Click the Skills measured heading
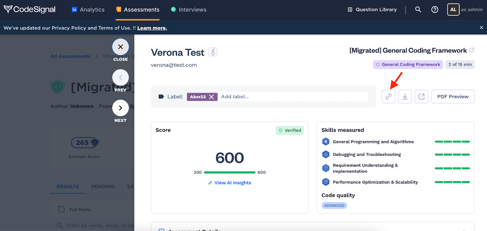Viewport: 487px width, 231px height. pyautogui.click(x=343, y=130)
